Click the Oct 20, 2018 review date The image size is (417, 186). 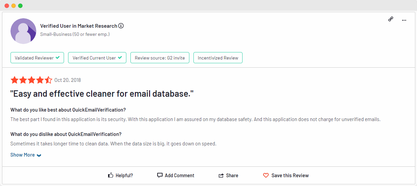67,80
